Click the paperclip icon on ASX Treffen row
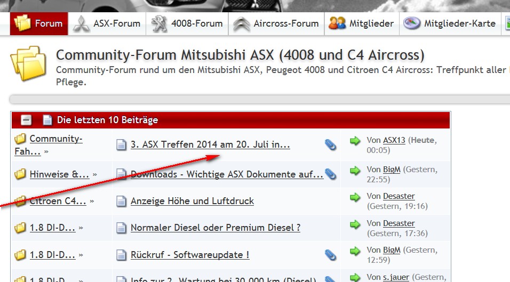Image resolution: width=510 pixels, height=282 pixels. 331,144
